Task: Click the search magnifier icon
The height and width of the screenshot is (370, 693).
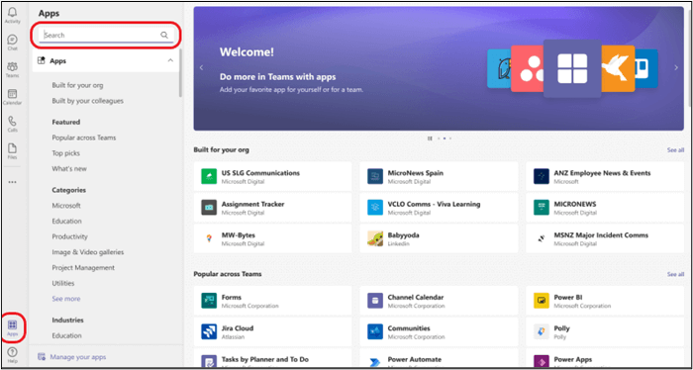Action: [164, 35]
